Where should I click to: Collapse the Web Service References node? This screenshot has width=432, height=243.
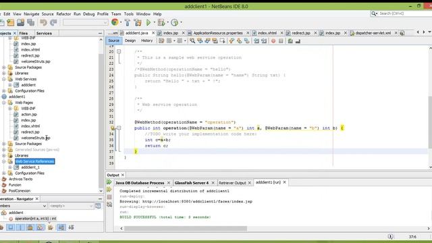click(4, 161)
